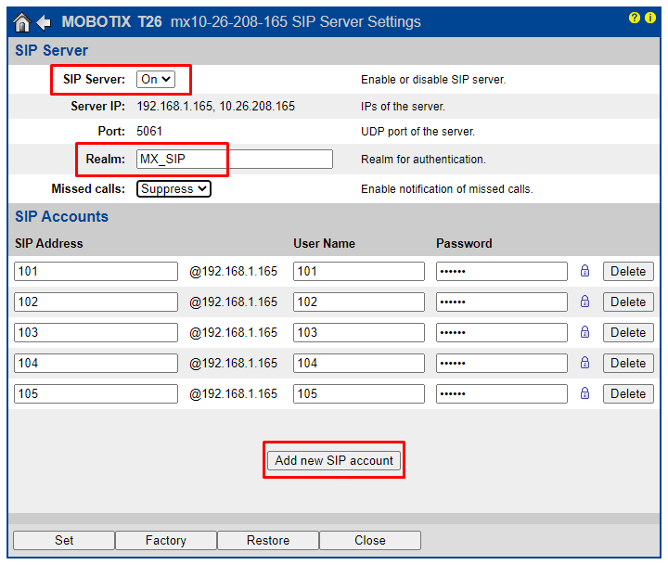Screen dimensions: 668x565
Task: Click the 'Server IP:' field label
Action: [x=98, y=106]
